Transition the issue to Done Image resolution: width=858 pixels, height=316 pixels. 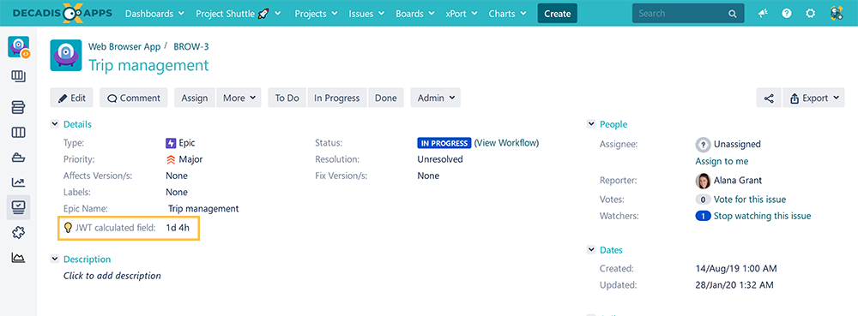[386, 98]
